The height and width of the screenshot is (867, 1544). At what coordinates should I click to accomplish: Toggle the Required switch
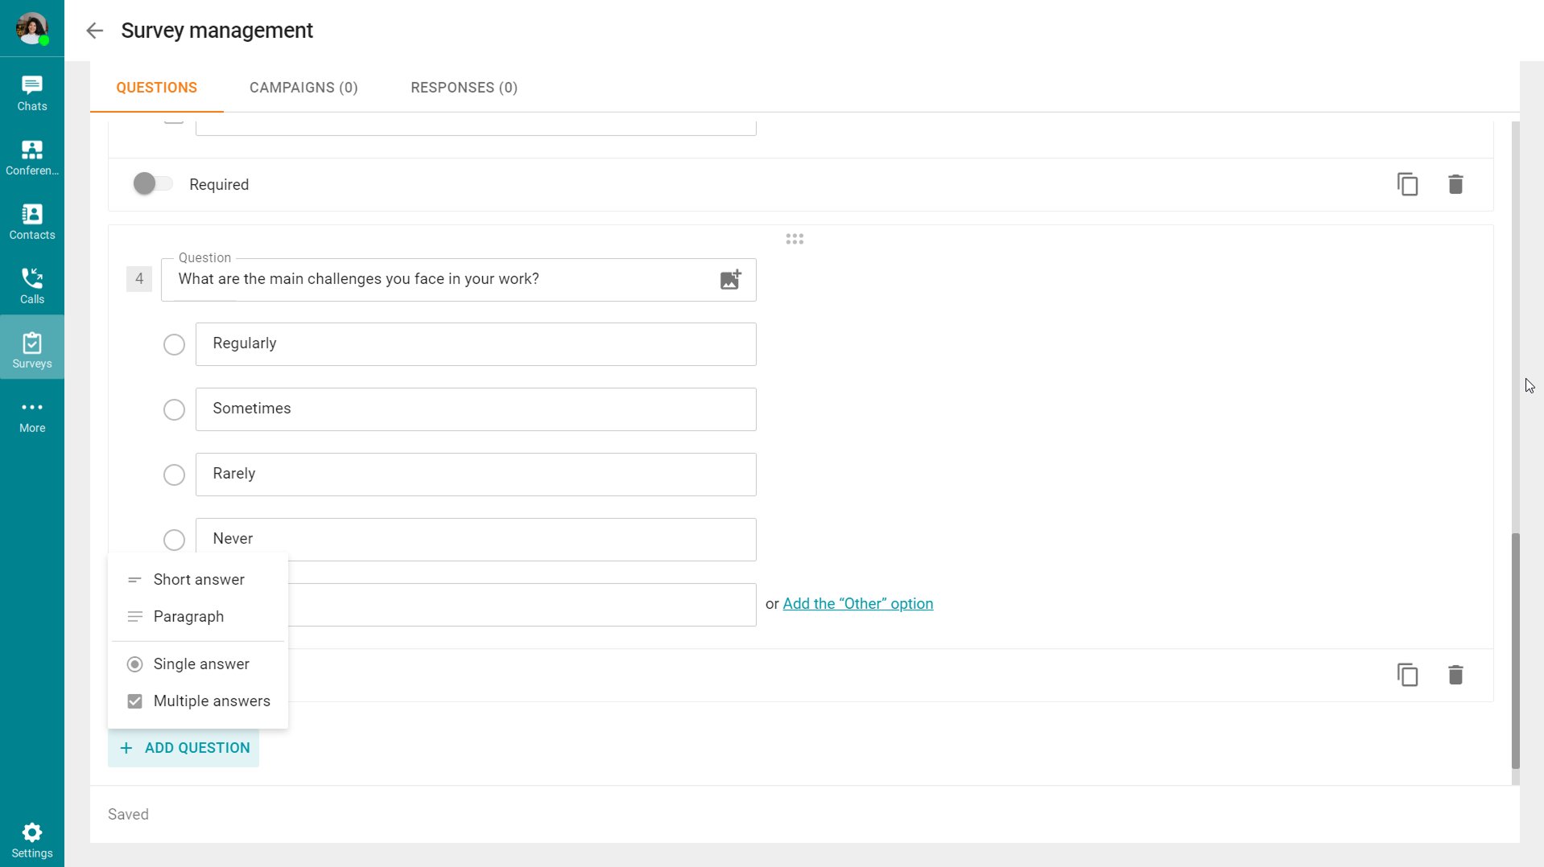click(x=152, y=184)
